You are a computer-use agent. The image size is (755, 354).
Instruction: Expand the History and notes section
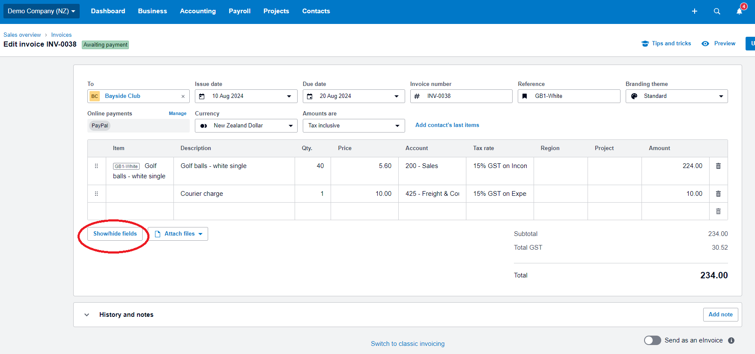[x=87, y=315]
